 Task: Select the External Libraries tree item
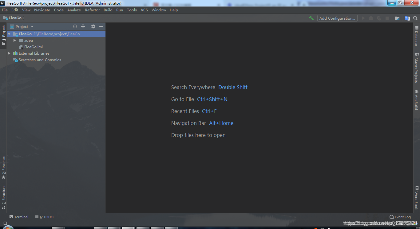pos(34,53)
